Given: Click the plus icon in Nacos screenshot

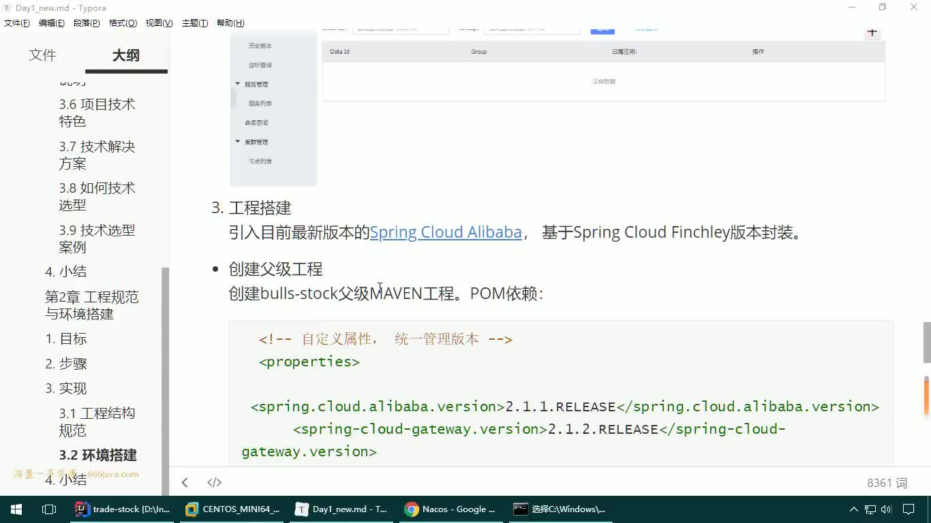Looking at the screenshot, I should [872, 32].
